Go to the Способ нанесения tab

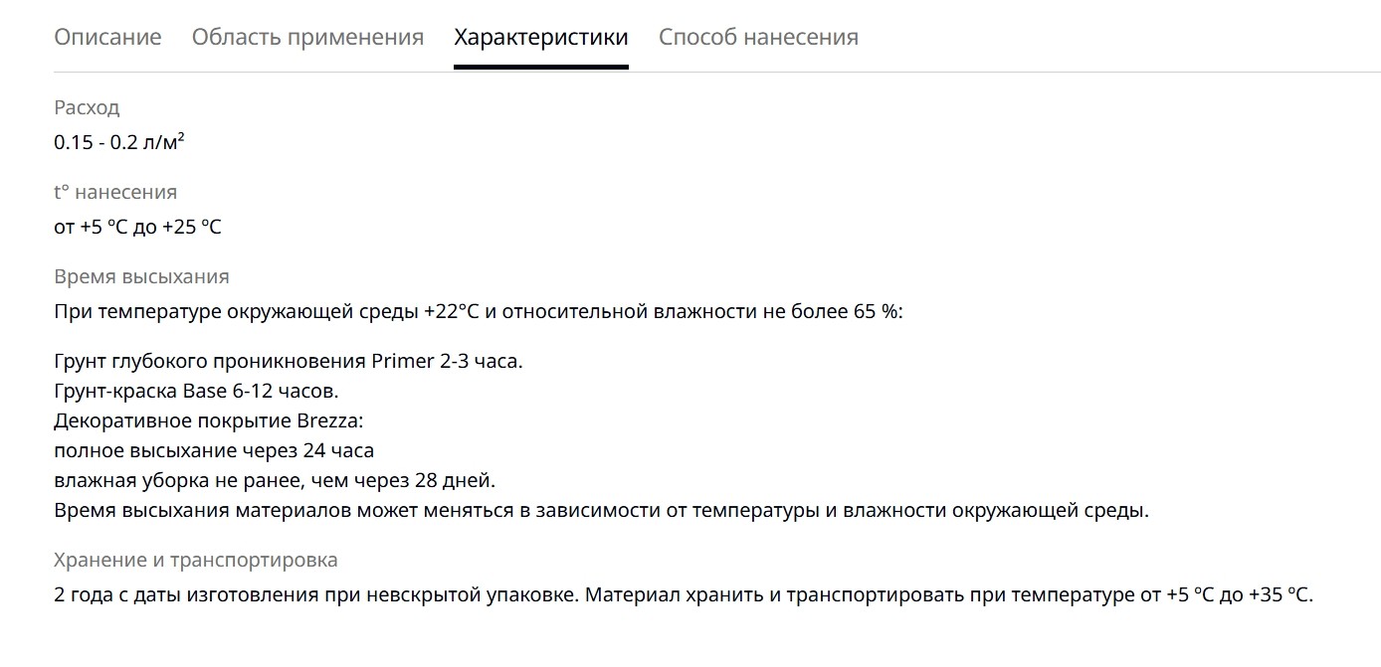click(758, 37)
